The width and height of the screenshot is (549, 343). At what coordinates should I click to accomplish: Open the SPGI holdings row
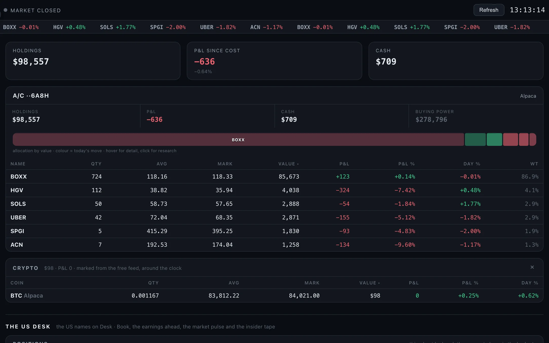[x=274, y=231]
